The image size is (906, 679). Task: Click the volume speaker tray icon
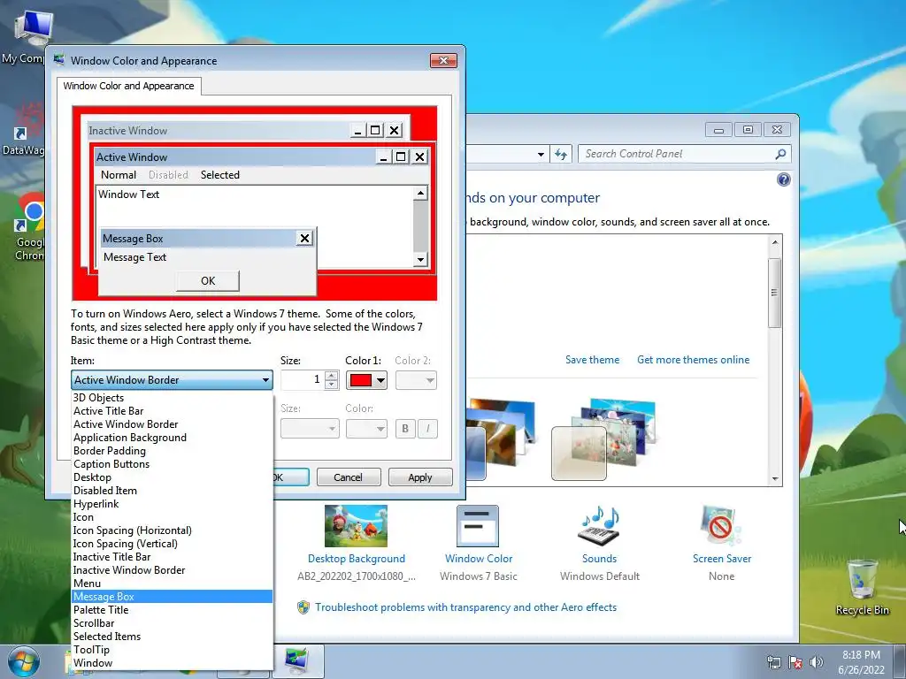[x=816, y=661]
